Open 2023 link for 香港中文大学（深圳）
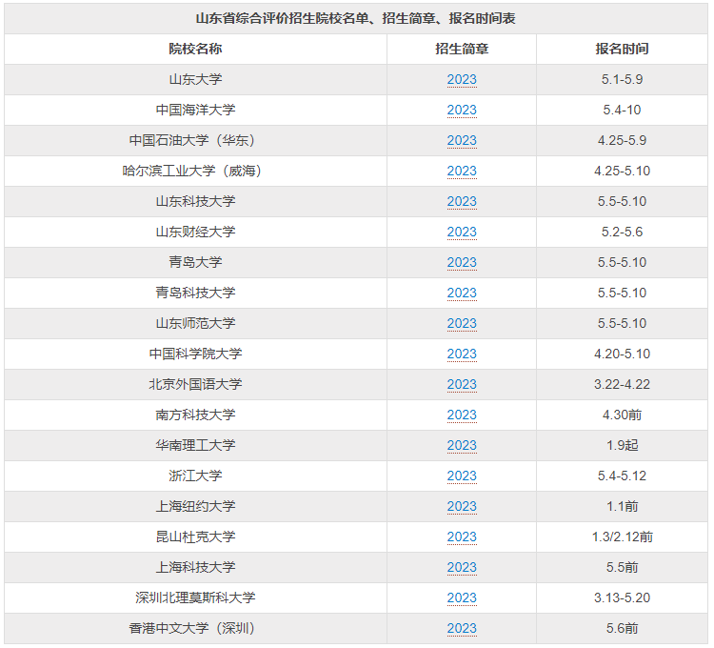The height and width of the screenshot is (648, 714). point(462,629)
